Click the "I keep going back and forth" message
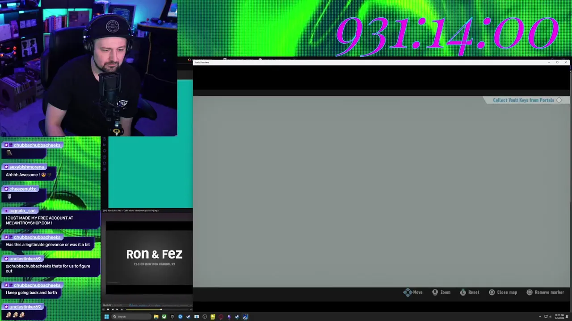This screenshot has height=321, width=572. click(x=31, y=292)
